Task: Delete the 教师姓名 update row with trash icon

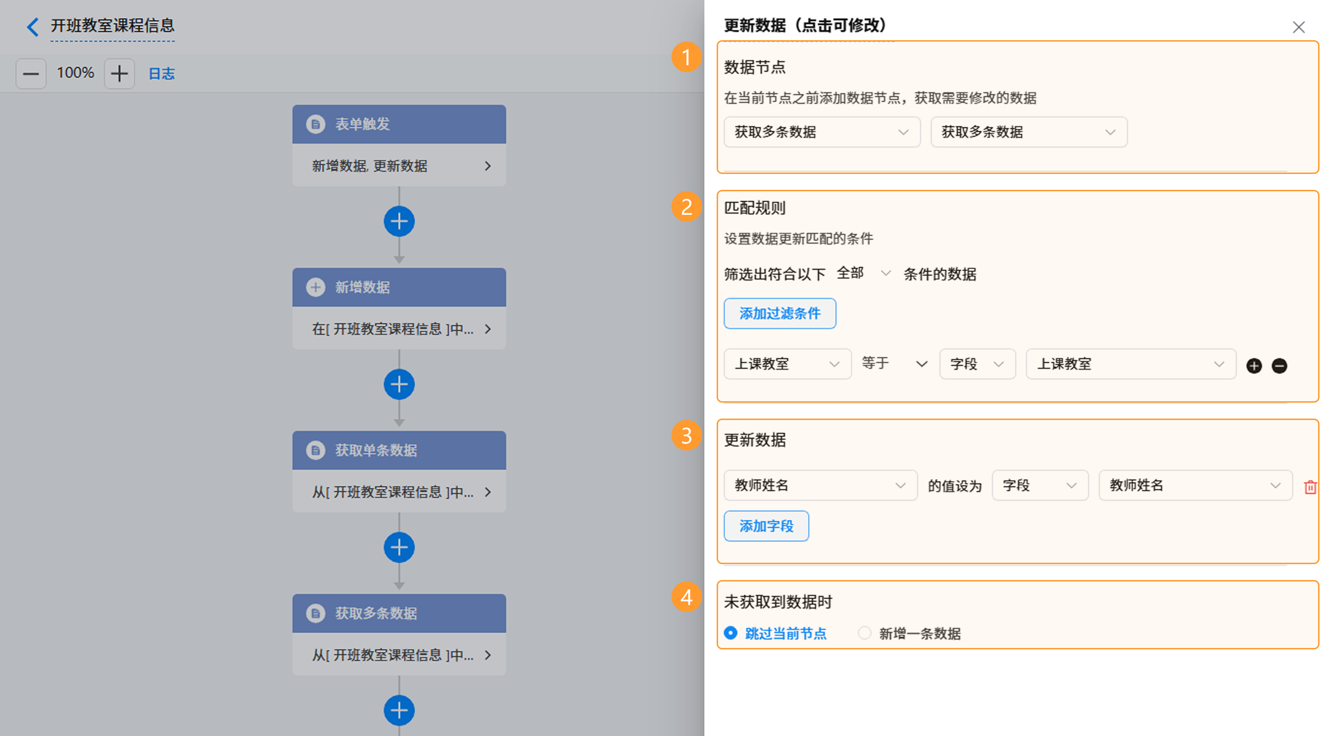Action: click(1310, 487)
